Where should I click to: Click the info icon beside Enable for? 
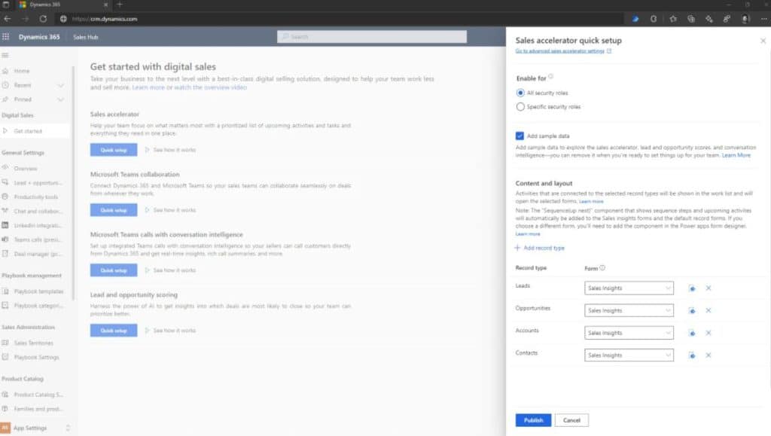point(550,77)
